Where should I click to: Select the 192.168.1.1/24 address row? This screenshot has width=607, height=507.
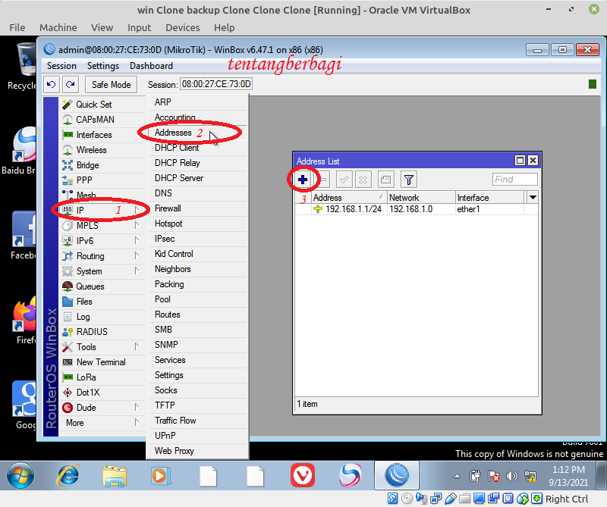click(x=416, y=209)
